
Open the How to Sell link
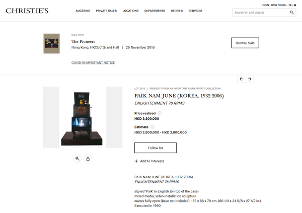[279, 5]
